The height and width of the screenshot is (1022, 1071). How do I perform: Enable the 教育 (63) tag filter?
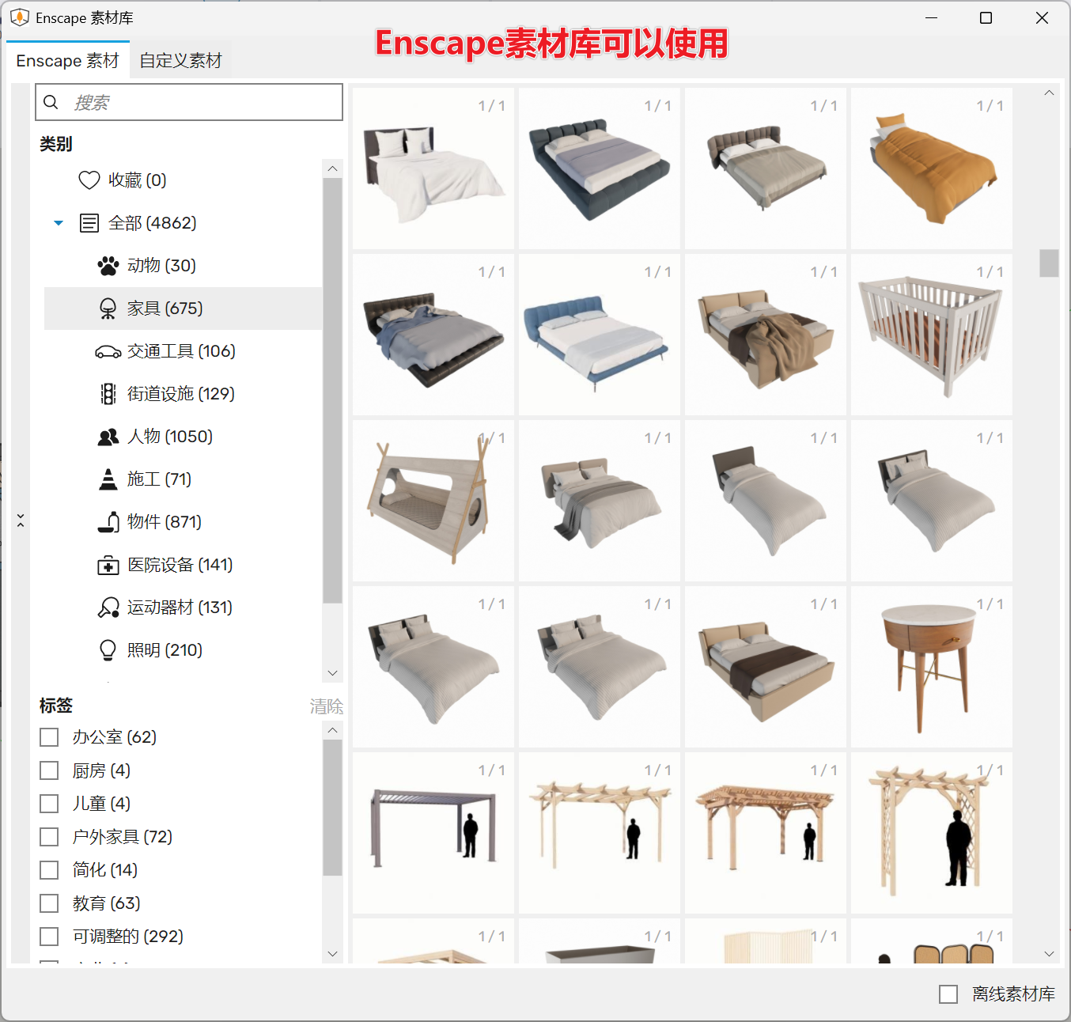(49, 903)
